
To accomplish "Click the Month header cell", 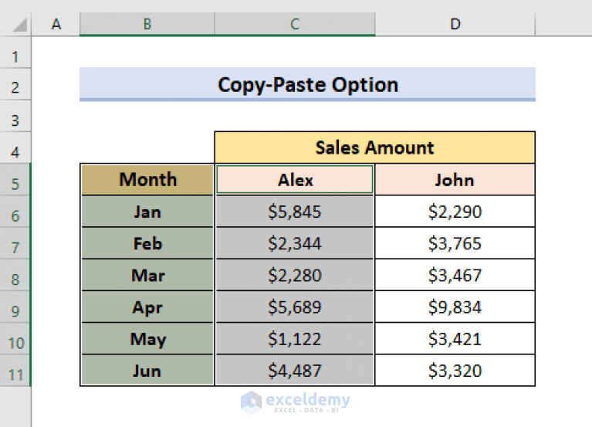I will click(x=147, y=180).
